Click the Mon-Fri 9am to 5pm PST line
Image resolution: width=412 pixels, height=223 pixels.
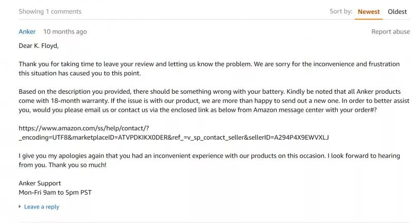click(55, 193)
